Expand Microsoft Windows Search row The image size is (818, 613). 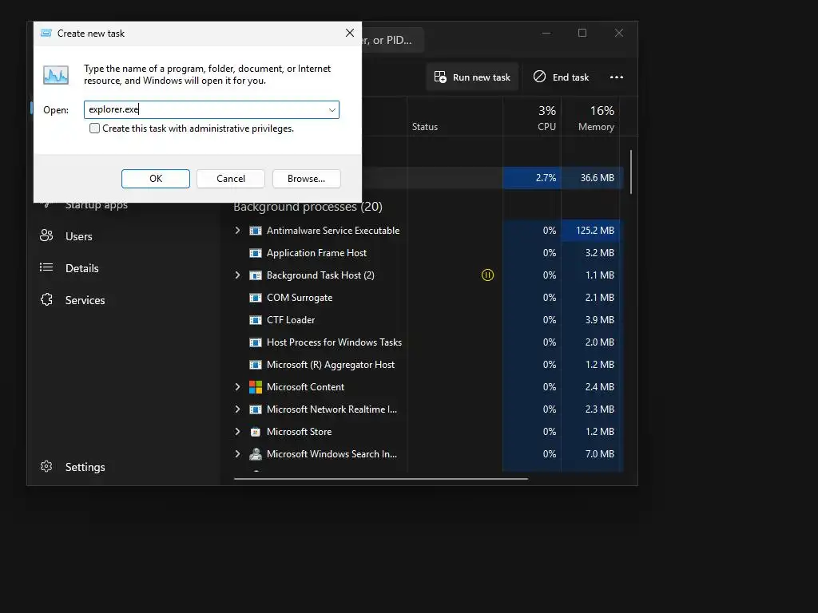point(237,454)
